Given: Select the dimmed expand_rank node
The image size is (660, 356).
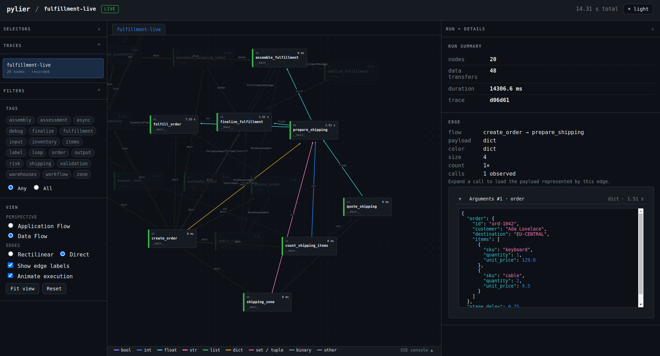Looking at the screenshot, I should point(138,181).
